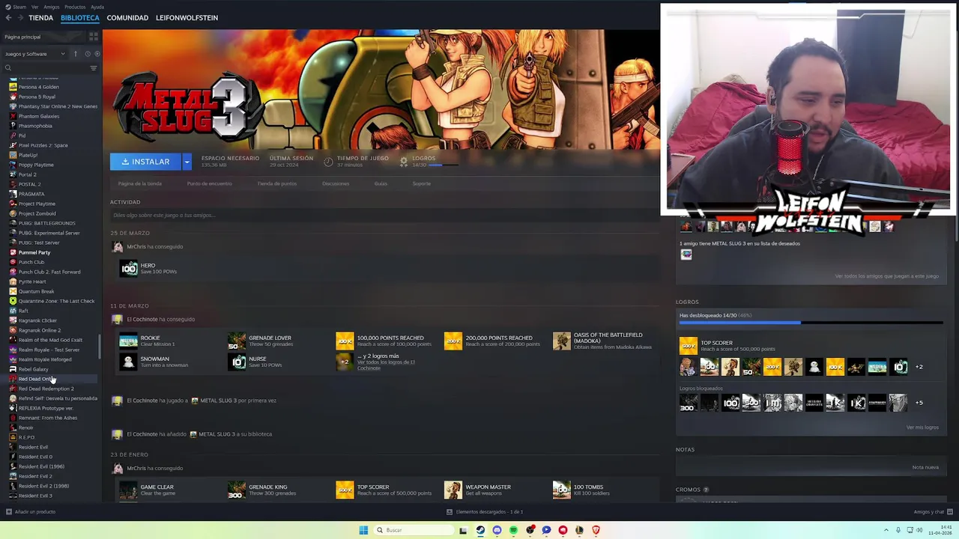This screenshot has width=959, height=539.
Task: Open wishlisting friend's avatar
Action: [686, 255]
